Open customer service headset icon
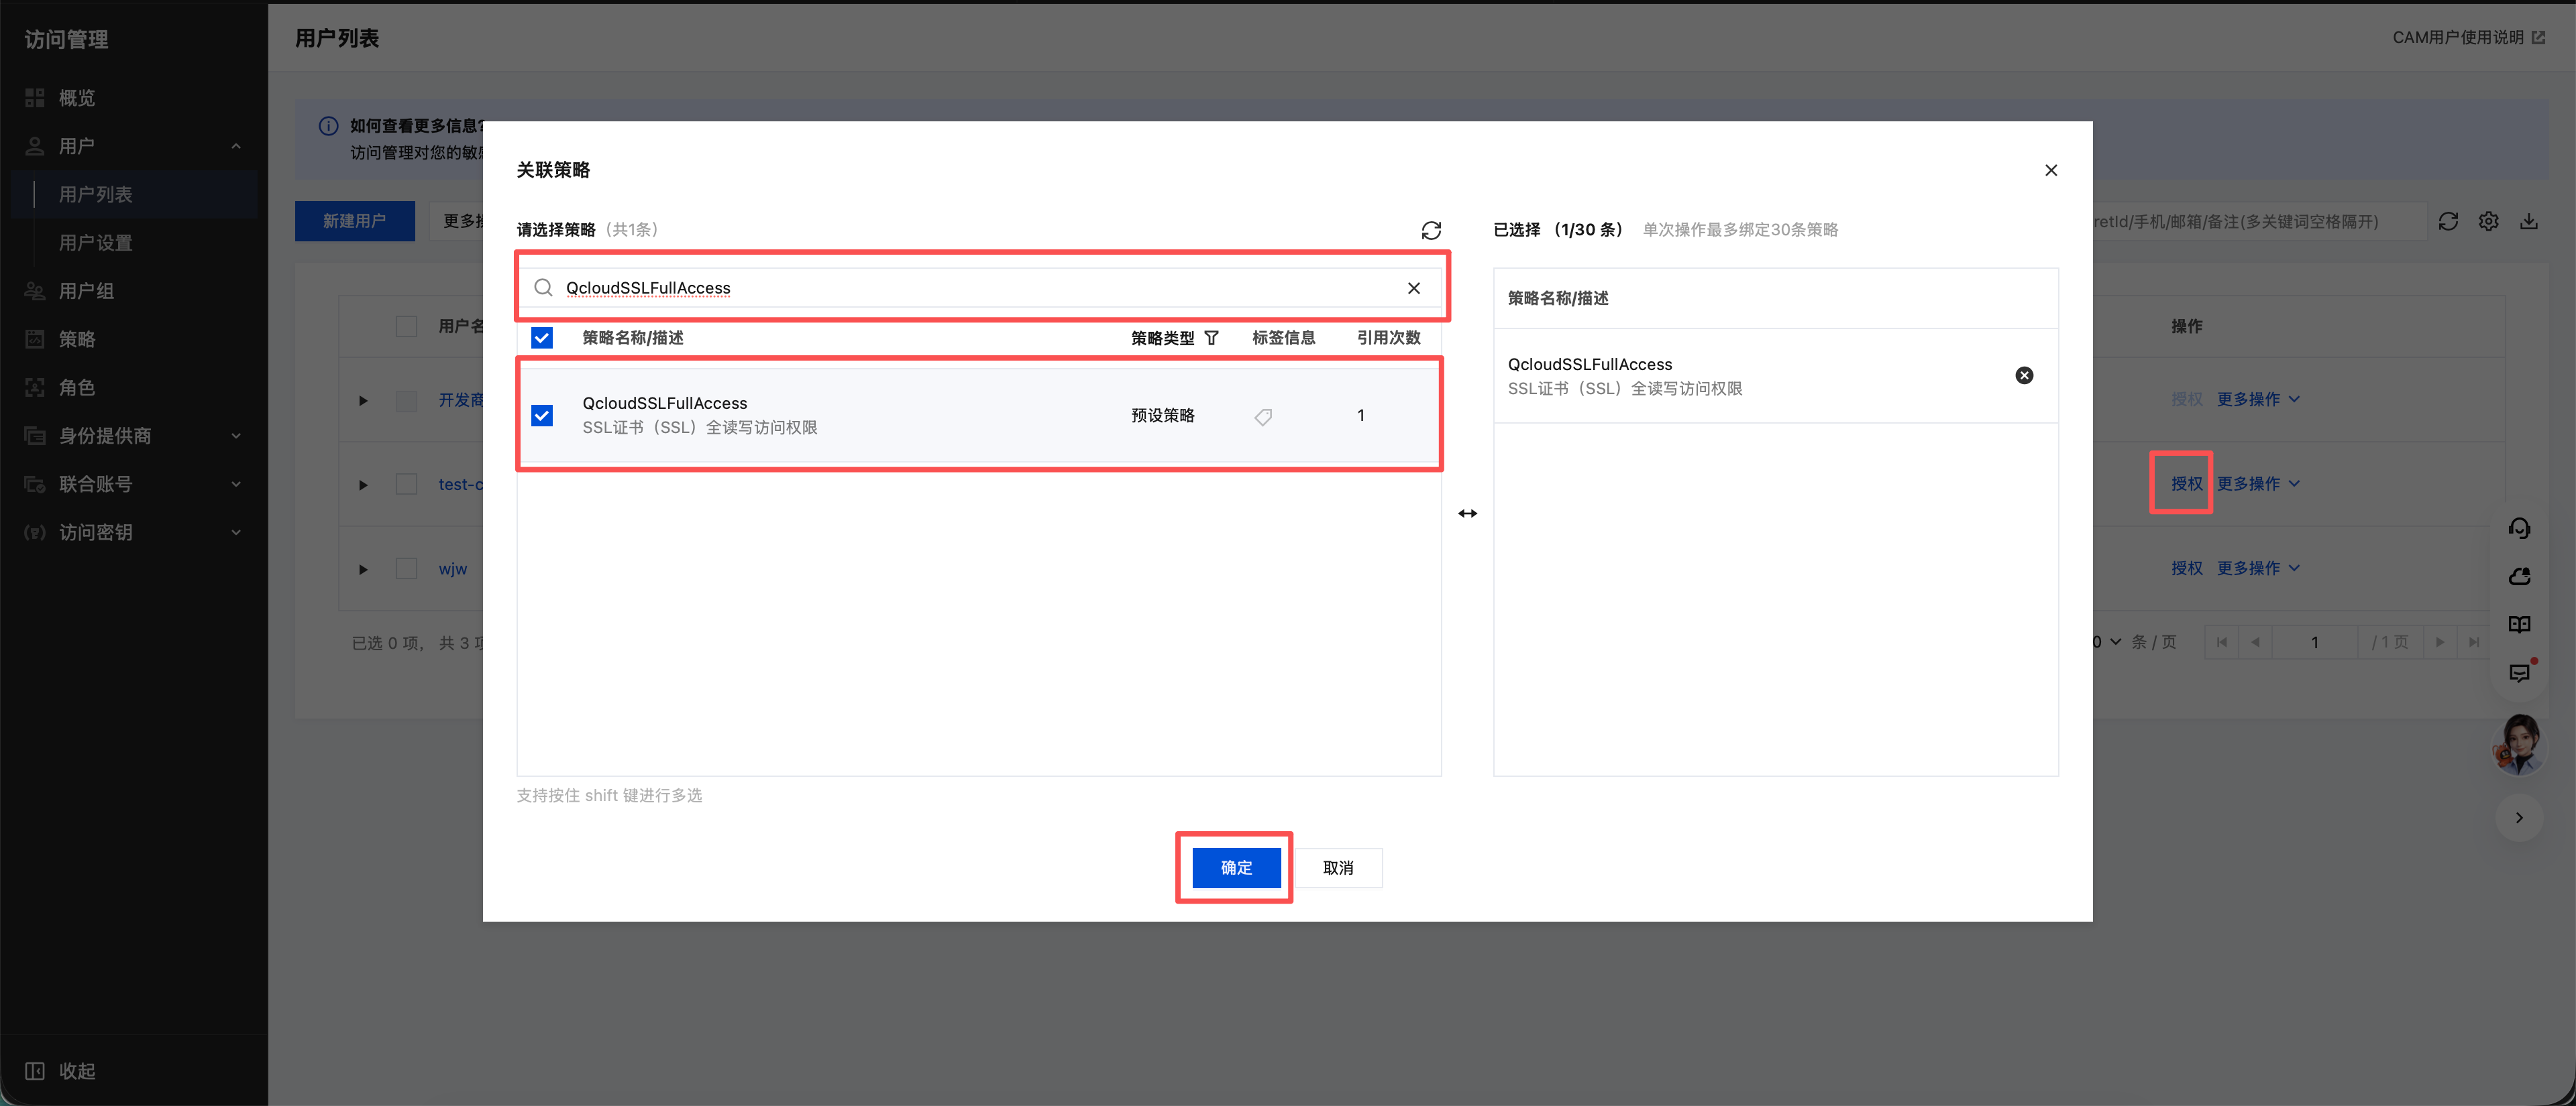The image size is (2576, 1106). tap(2519, 528)
